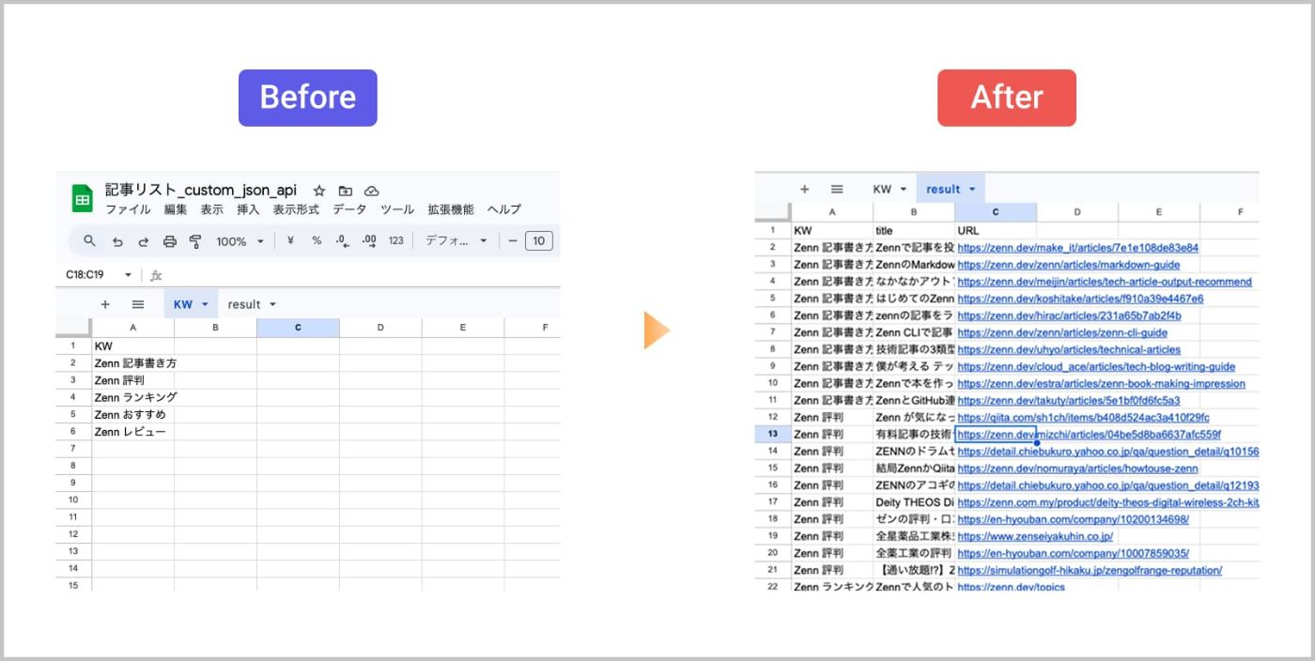Select the paint format roller icon

[x=195, y=241]
